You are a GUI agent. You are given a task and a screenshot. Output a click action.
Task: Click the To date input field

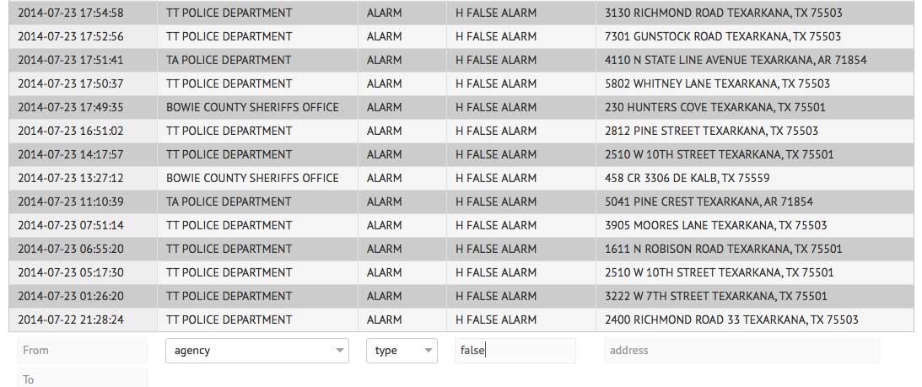(x=82, y=379)
